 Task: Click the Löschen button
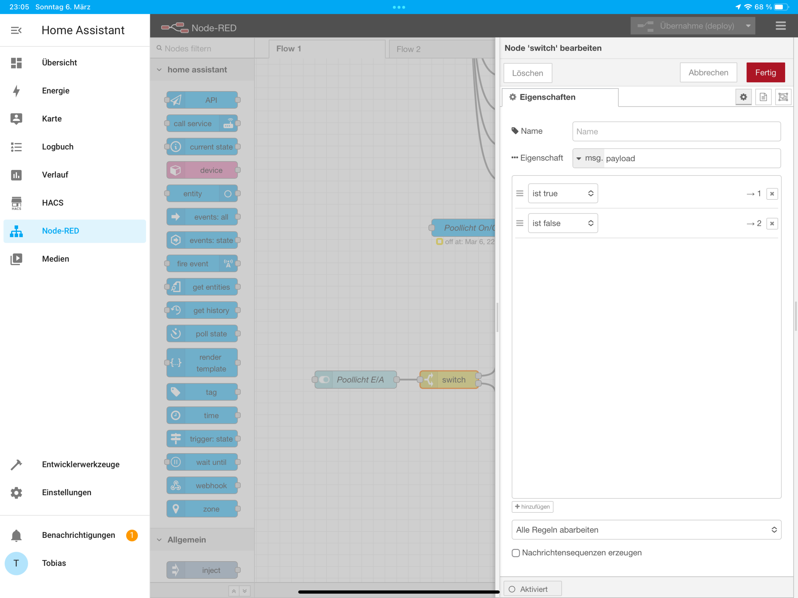point(528,73)
